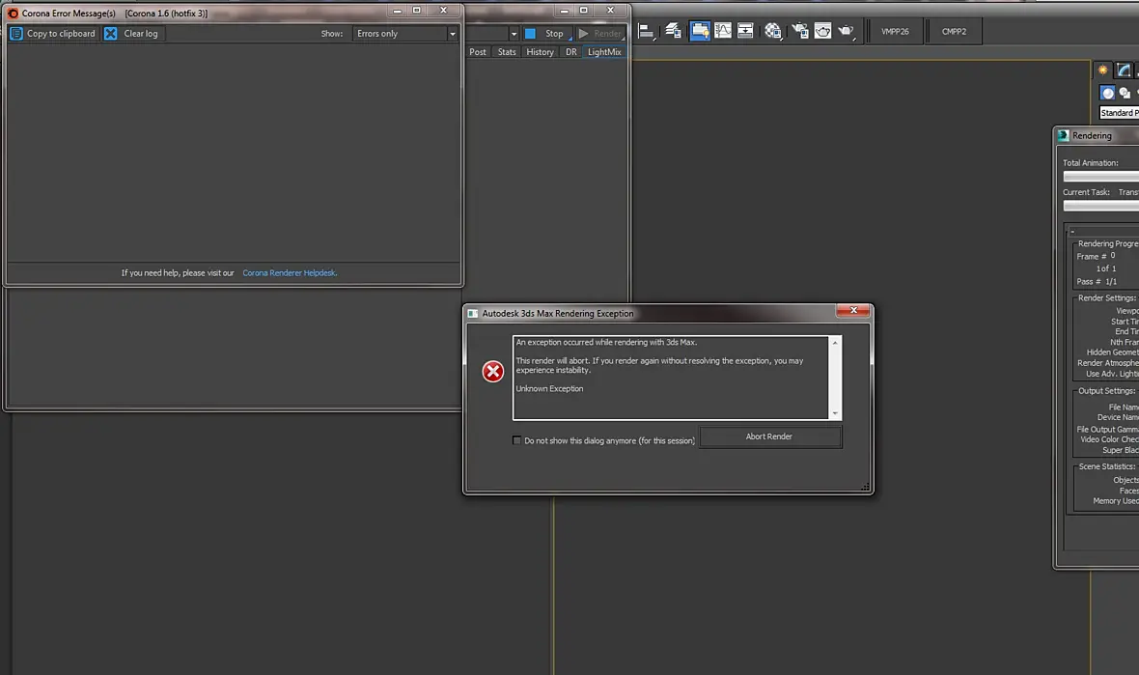Switch to the History tab
The width and height of the screenshot is (1139, 675).
(x=540, y=52)
